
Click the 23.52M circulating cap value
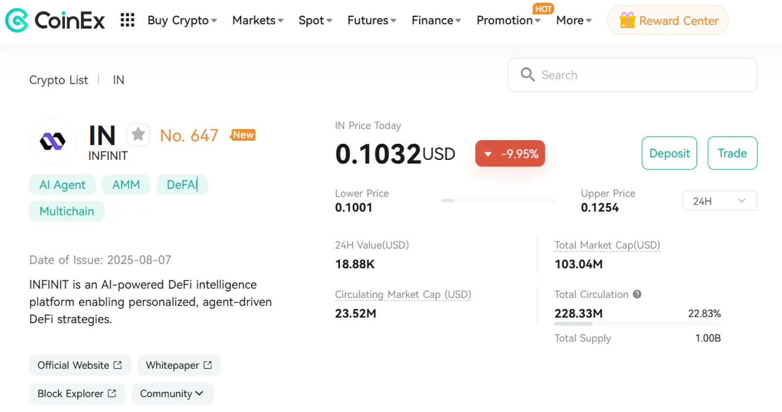(x=355, y=314)
